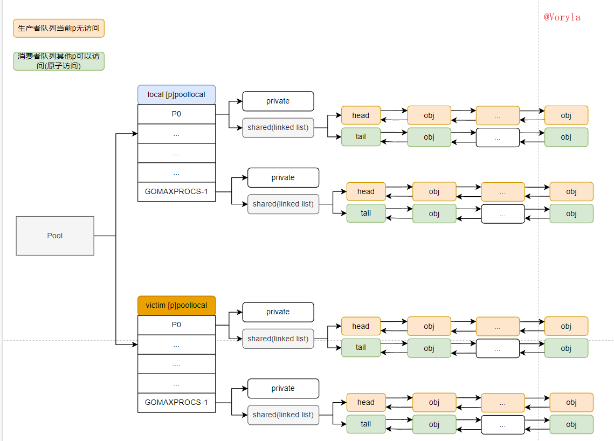Click the P0 cell in the victim table
Viewport: 614px width, 441px height.
coord(176,324)
